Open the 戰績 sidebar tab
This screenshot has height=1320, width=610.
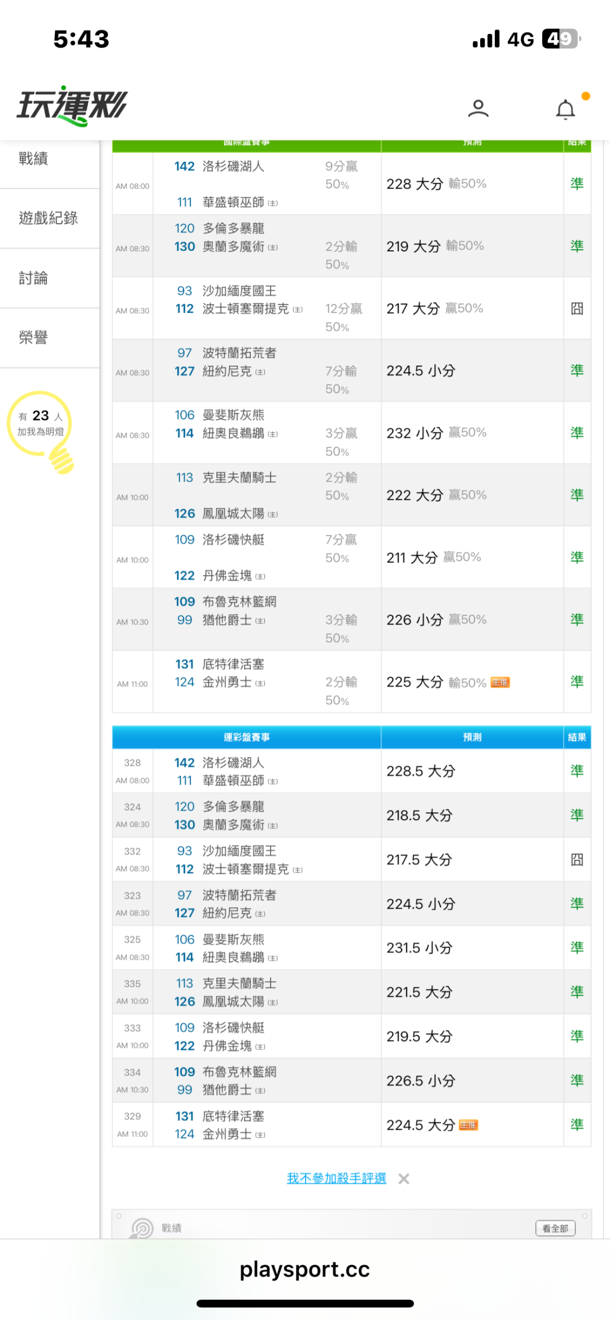tap(33, 159)
